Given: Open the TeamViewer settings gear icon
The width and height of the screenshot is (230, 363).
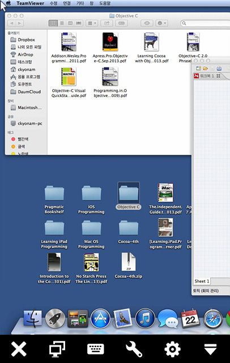Looking at the screenshot, I should coord(172,349).
